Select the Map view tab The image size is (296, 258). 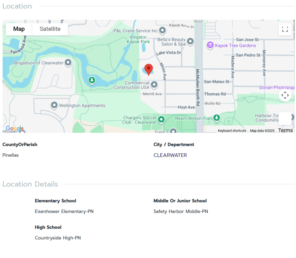coord(19,29)
